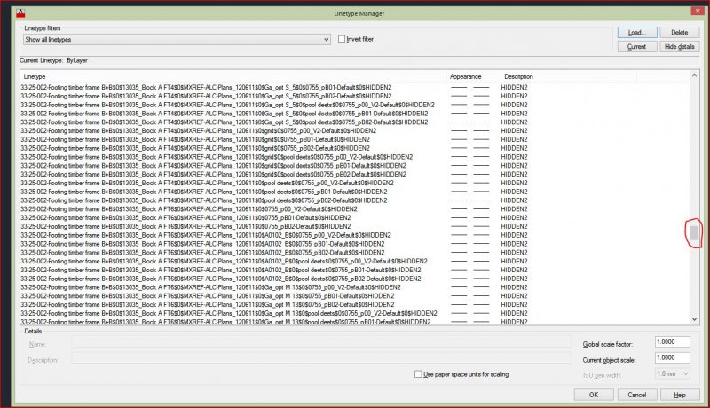This screenshot has height=408, width=710.
Task: Click the OK button
Action: coord(594,395)
